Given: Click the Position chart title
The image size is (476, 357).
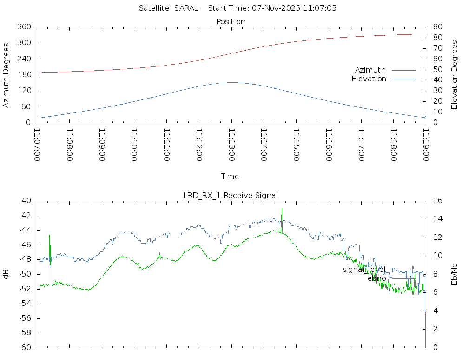Looking at the screenshot, I should tap(231, 22).
